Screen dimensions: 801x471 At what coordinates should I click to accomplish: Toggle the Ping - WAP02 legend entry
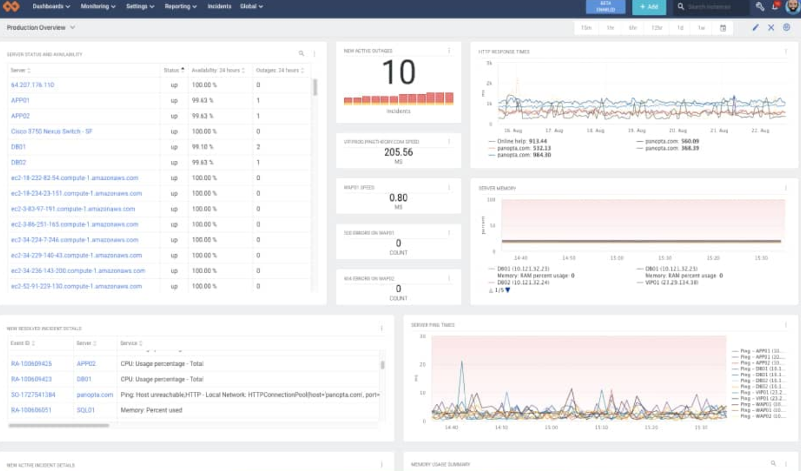coord(758,416)
